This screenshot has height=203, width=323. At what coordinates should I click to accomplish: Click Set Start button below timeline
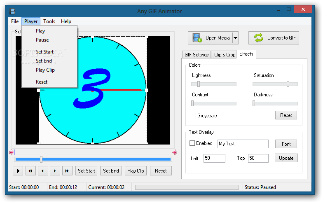pos(87,170)
